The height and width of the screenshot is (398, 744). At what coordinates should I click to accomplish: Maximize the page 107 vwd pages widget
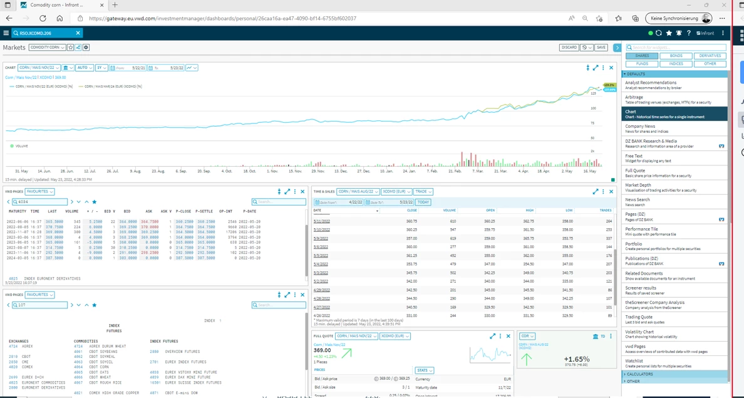[x=287, y=295]
